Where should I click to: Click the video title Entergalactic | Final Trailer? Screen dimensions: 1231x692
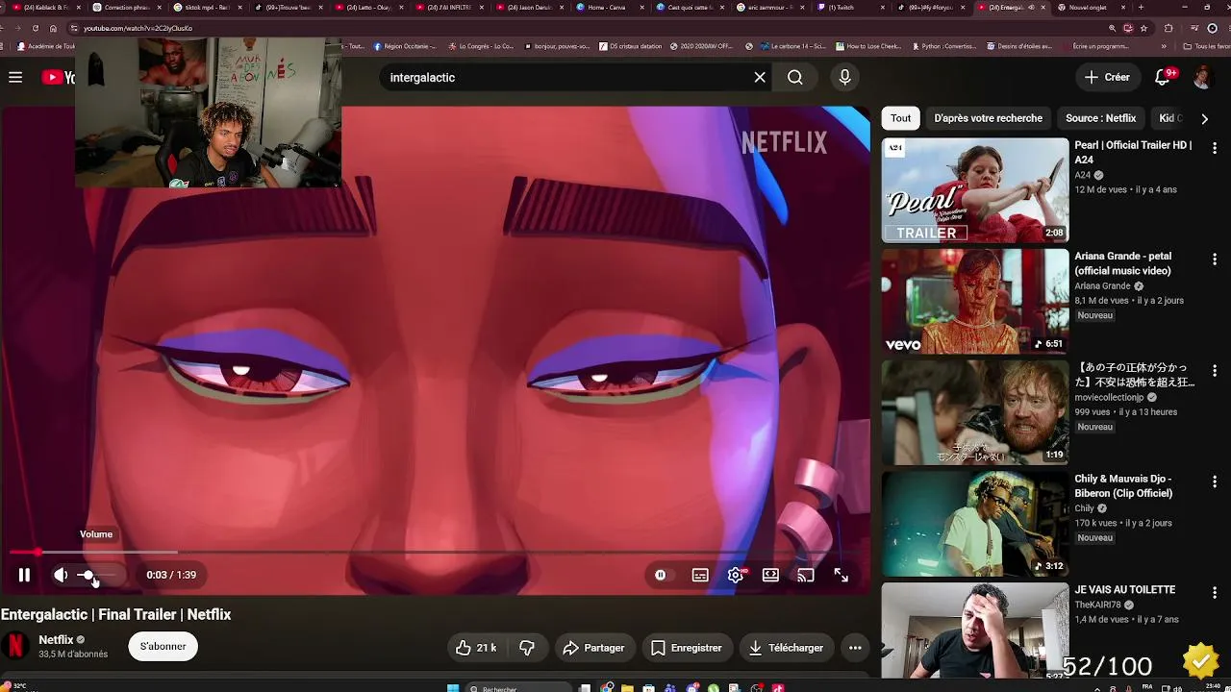(x=115, y=614)
